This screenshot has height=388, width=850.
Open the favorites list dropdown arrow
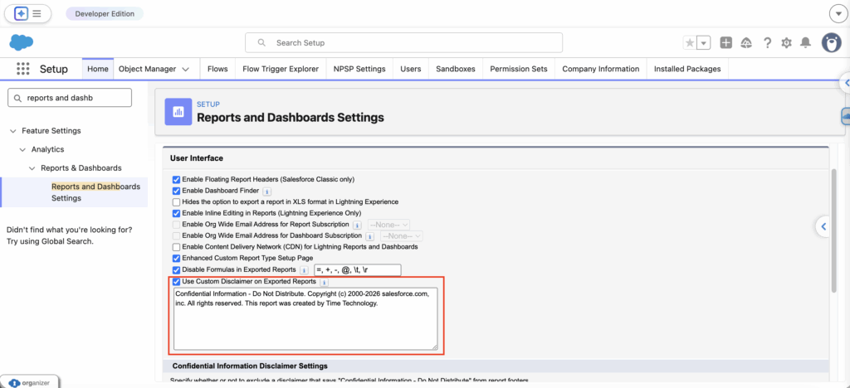click(704, 43)
